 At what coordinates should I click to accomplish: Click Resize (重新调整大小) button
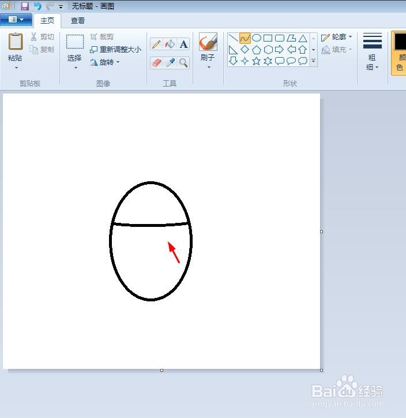pyautogui.click(x=116, y=50)
